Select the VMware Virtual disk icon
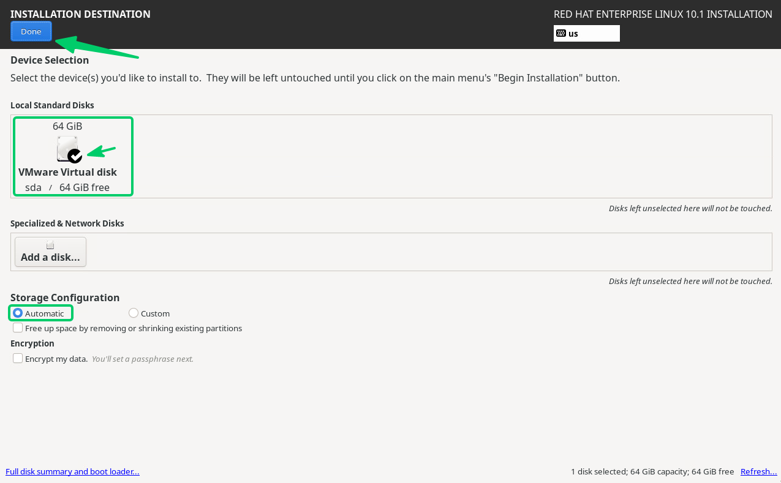 point(69,149)
